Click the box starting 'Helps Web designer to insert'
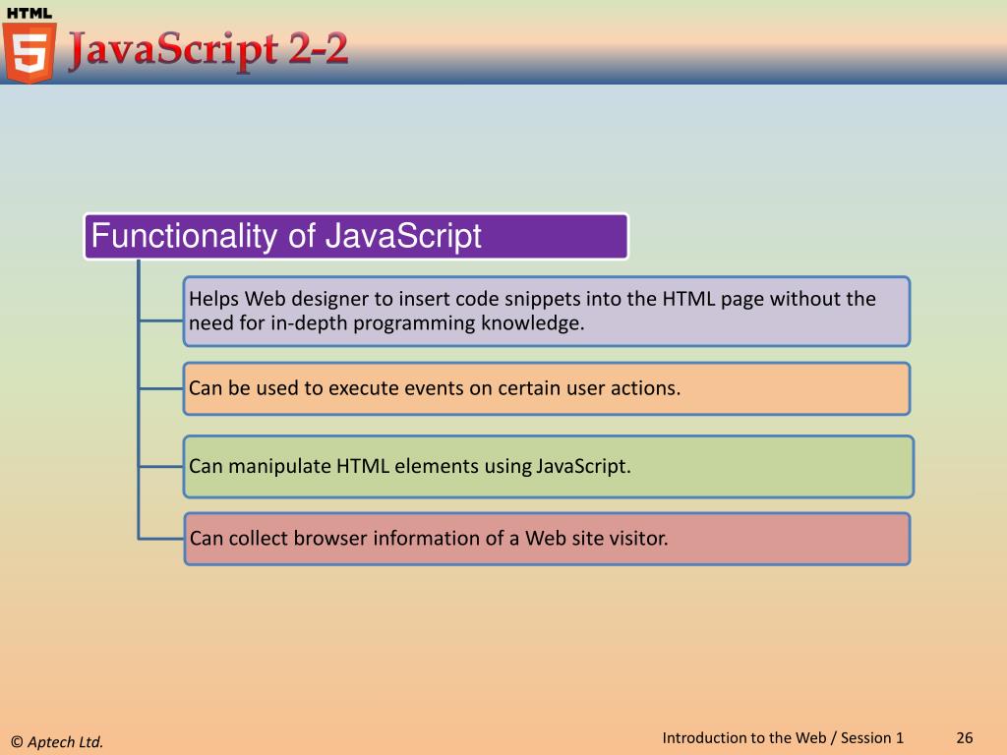The image size is (1007, 755). pyautogui.click(x=547, y=312)
